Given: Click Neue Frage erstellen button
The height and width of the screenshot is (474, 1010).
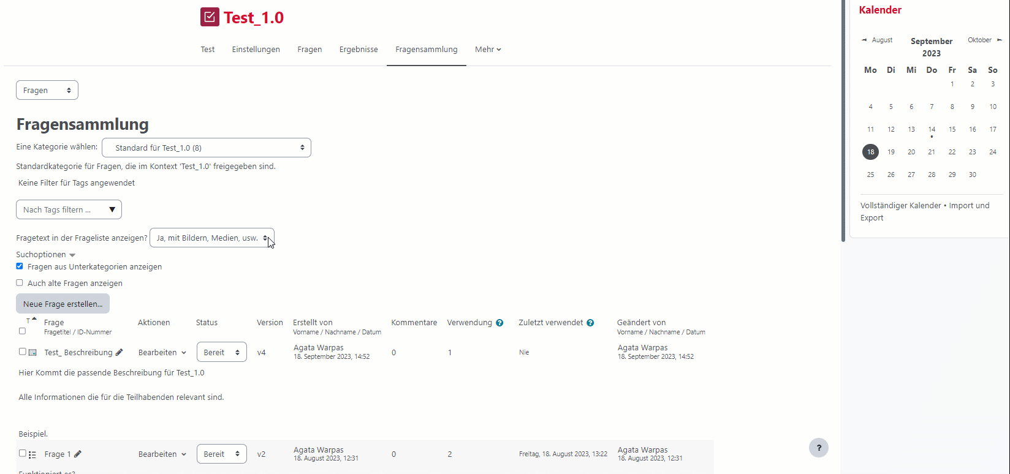Looking at the screenshot, I should (x=63, y=304).
